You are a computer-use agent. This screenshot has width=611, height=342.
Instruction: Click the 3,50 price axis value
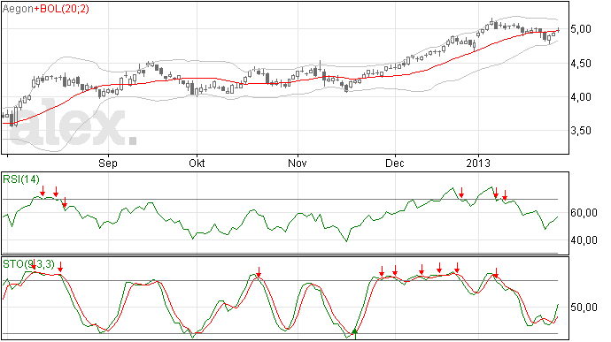[x=581, y=131]
